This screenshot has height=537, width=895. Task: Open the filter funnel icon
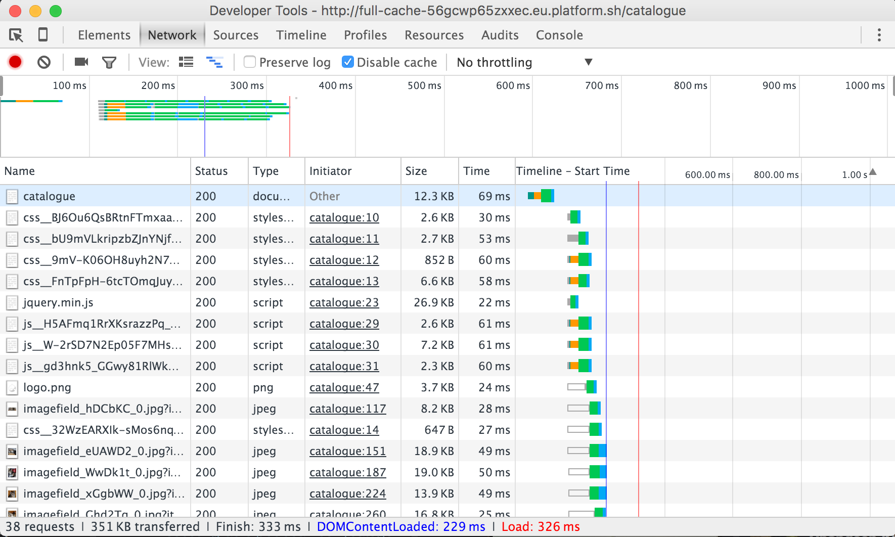click(109, 62)
